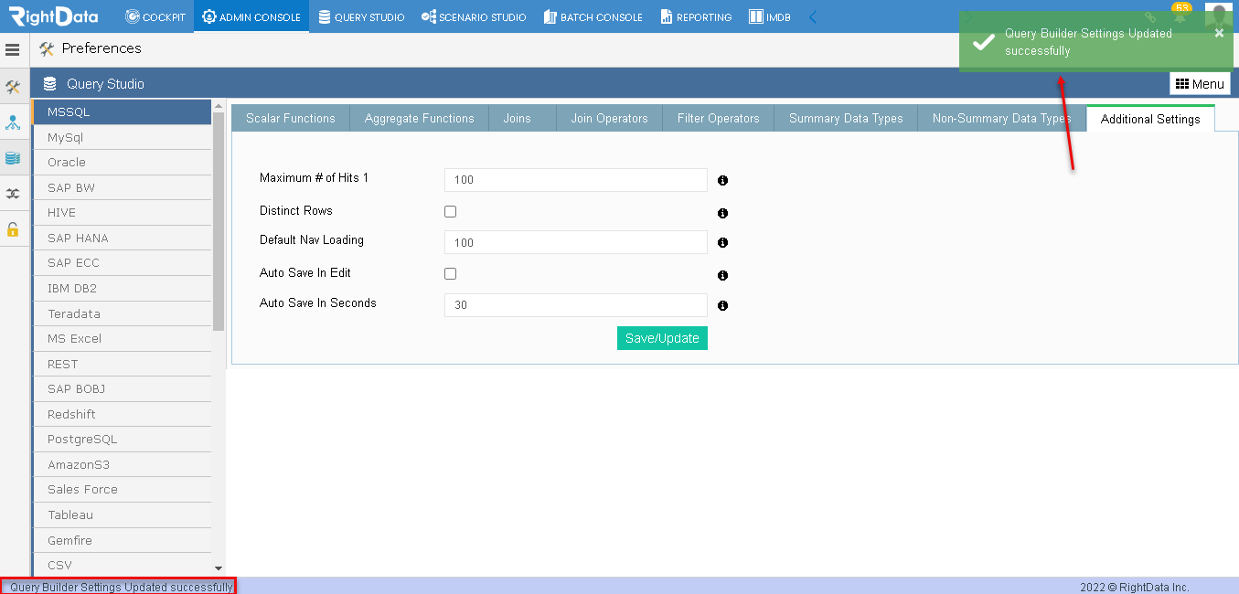Screen dimensions: 1239x594
Task: Select the hierarchy sidebar icon
Action: pyautogui.click(x=13, y=122)
